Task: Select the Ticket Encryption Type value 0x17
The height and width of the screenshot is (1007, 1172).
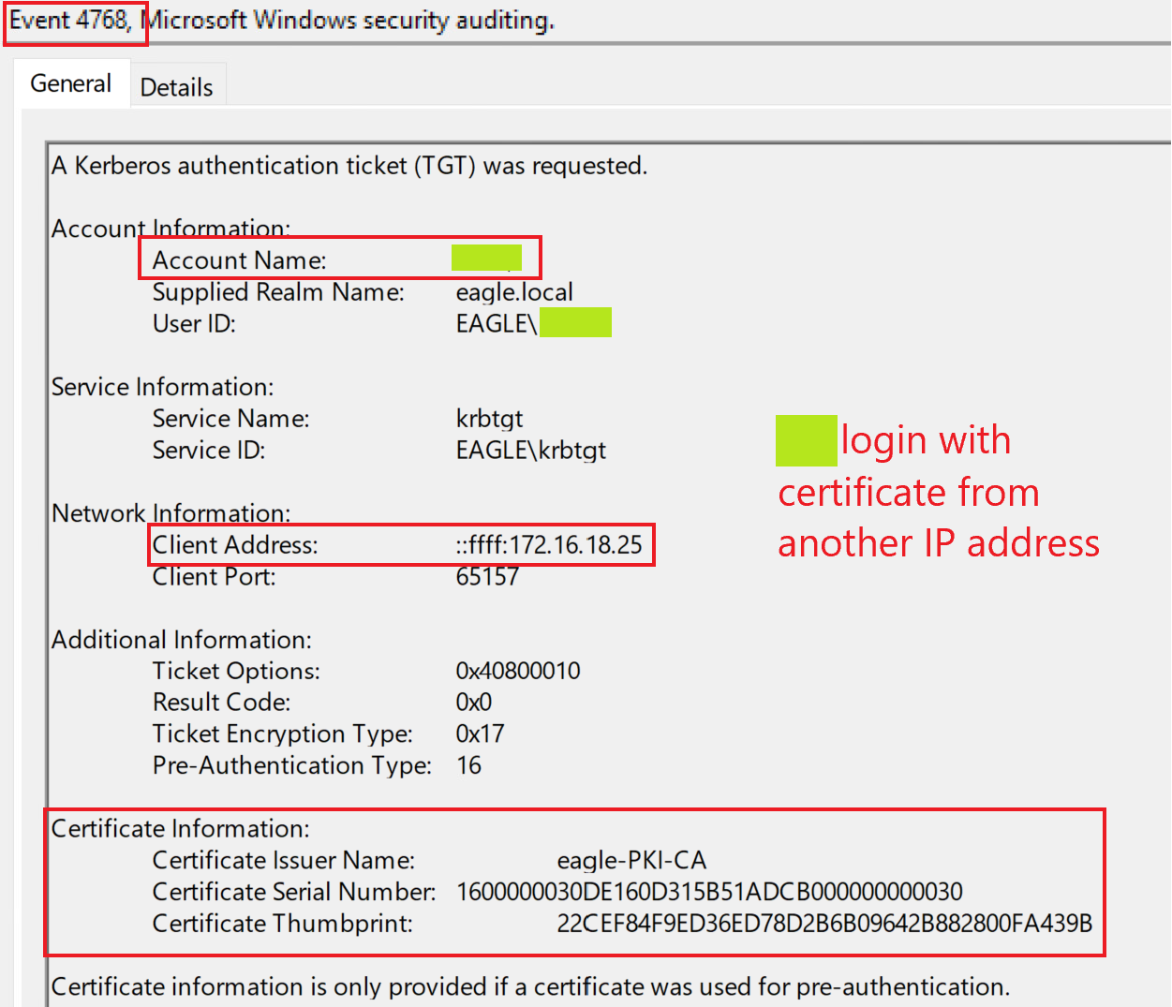Action: (x=480, y=734)
